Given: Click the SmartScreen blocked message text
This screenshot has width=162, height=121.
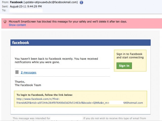Looking at the screenshot, I should pos(68,22).
